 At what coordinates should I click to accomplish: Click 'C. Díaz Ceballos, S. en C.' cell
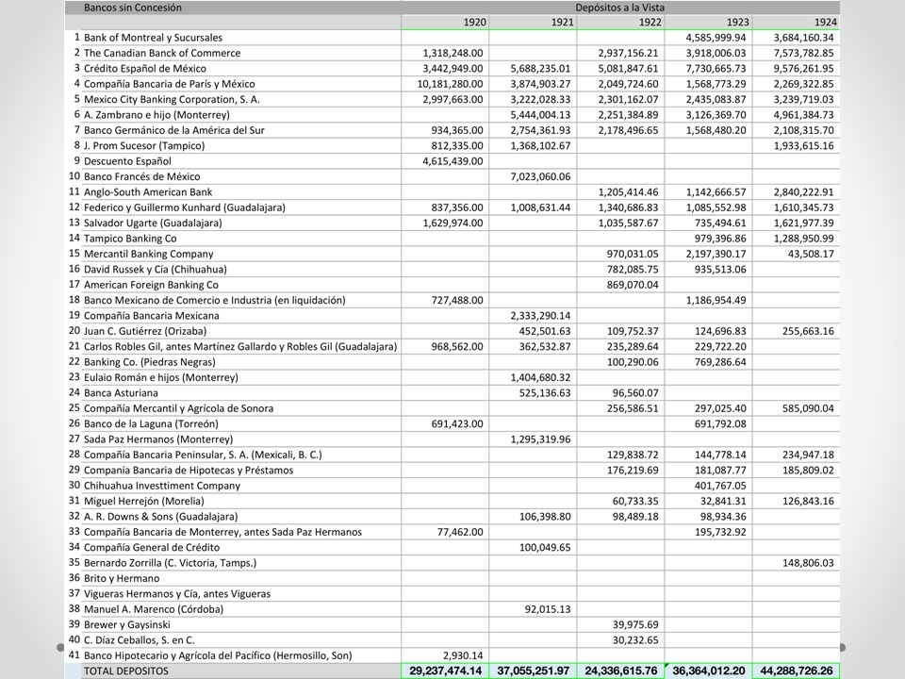pyautogui.click(x=241, y=640)
